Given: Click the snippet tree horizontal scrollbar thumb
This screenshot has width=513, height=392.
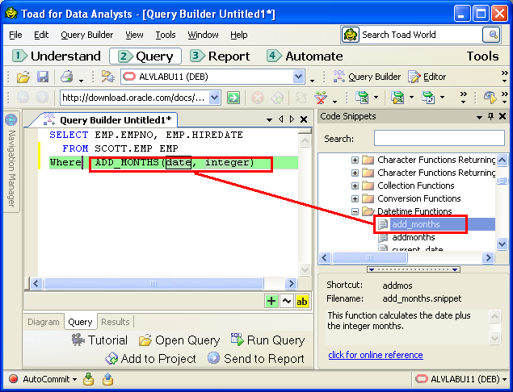Looking at the screenshot, I should 370,258.
